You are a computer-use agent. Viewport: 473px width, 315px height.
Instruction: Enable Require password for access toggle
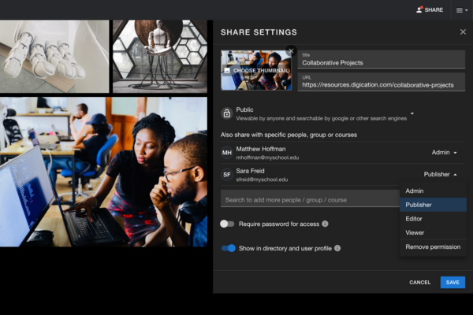pos(228,224)
